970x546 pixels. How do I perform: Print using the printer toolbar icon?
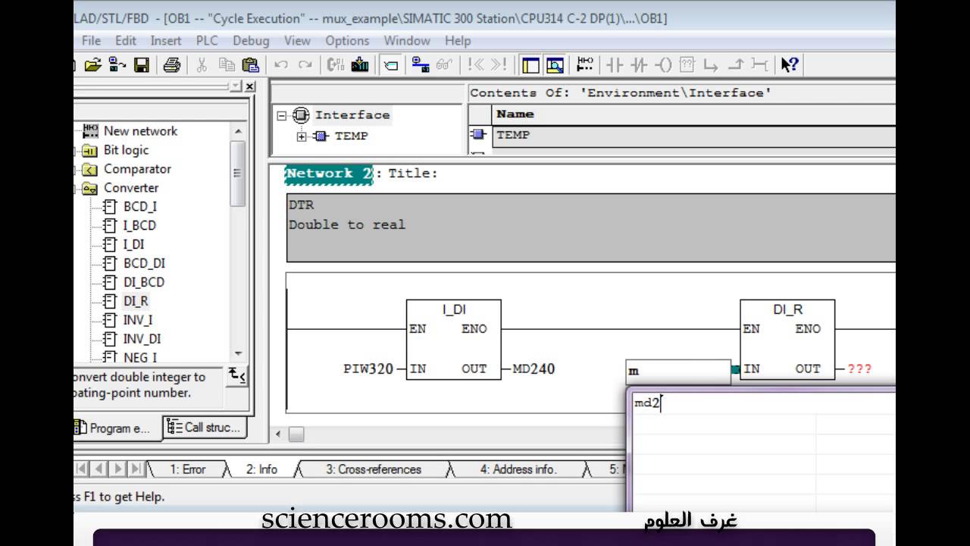coord(172,65)
